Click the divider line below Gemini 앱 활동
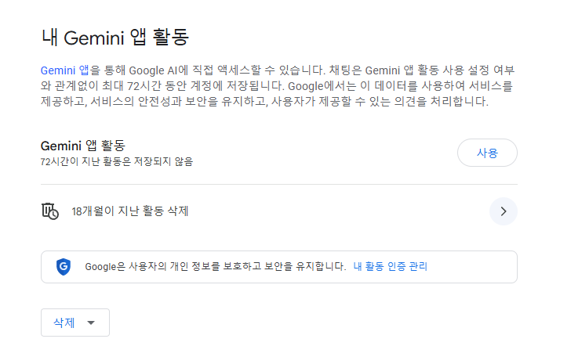The width and height of the screenshot is (571, 346). 279,184
